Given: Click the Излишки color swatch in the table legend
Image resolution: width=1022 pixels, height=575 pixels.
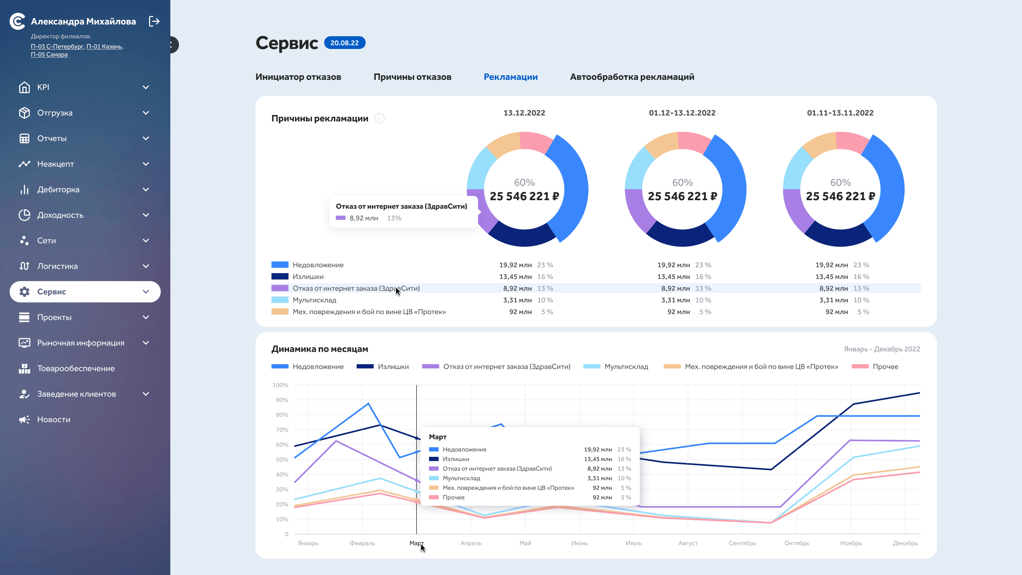Looking at the screenshot, I should click(x=280, y=276).
